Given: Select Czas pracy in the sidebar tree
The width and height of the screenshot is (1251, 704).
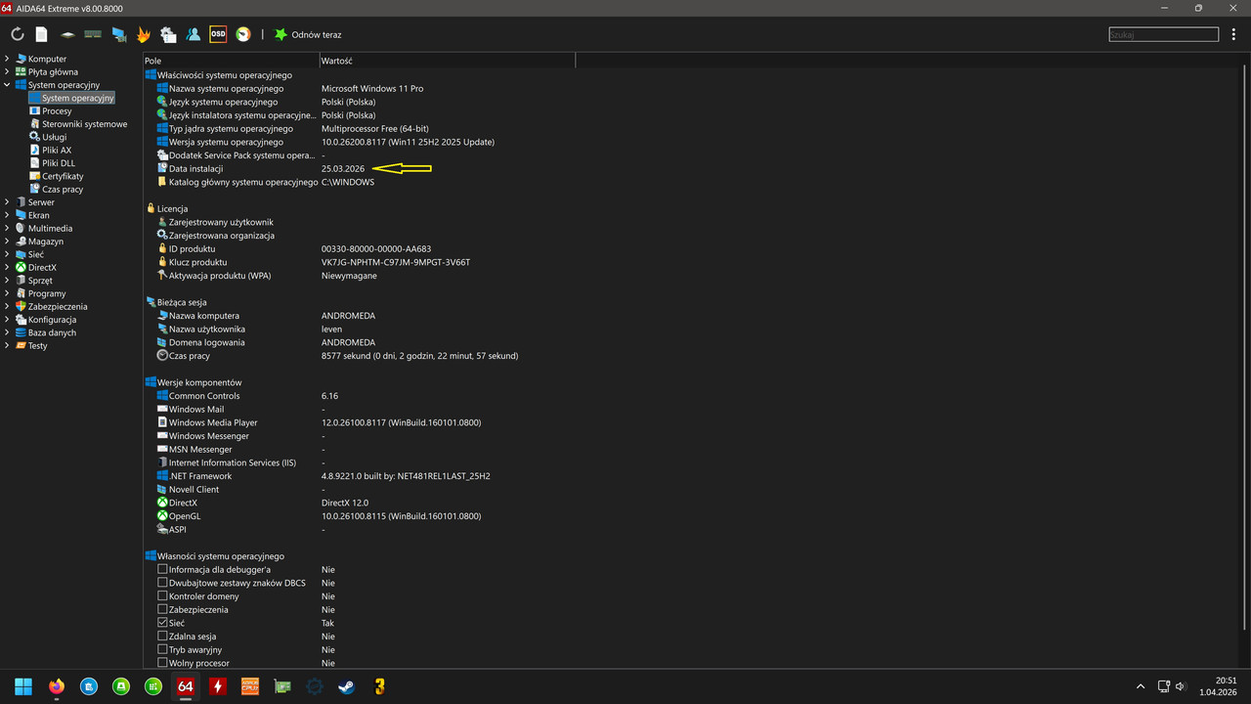Looking at the screenshot, I should (x=63, y=189).
